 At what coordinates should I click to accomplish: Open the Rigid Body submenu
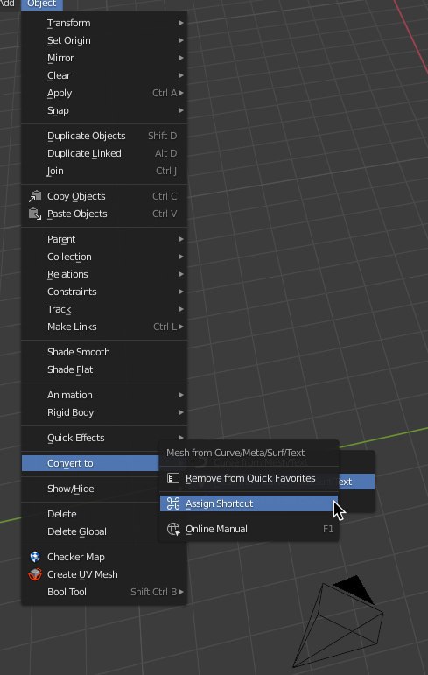104,412
